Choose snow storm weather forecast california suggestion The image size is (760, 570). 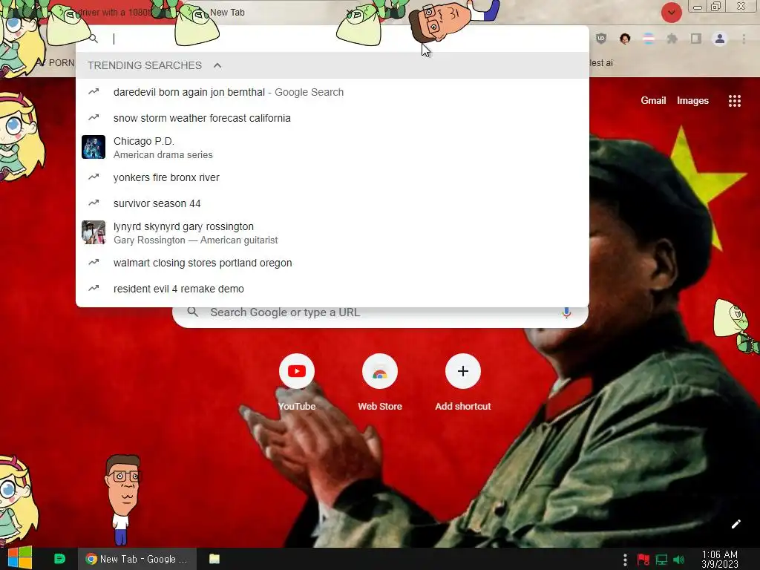coord(332,118)
